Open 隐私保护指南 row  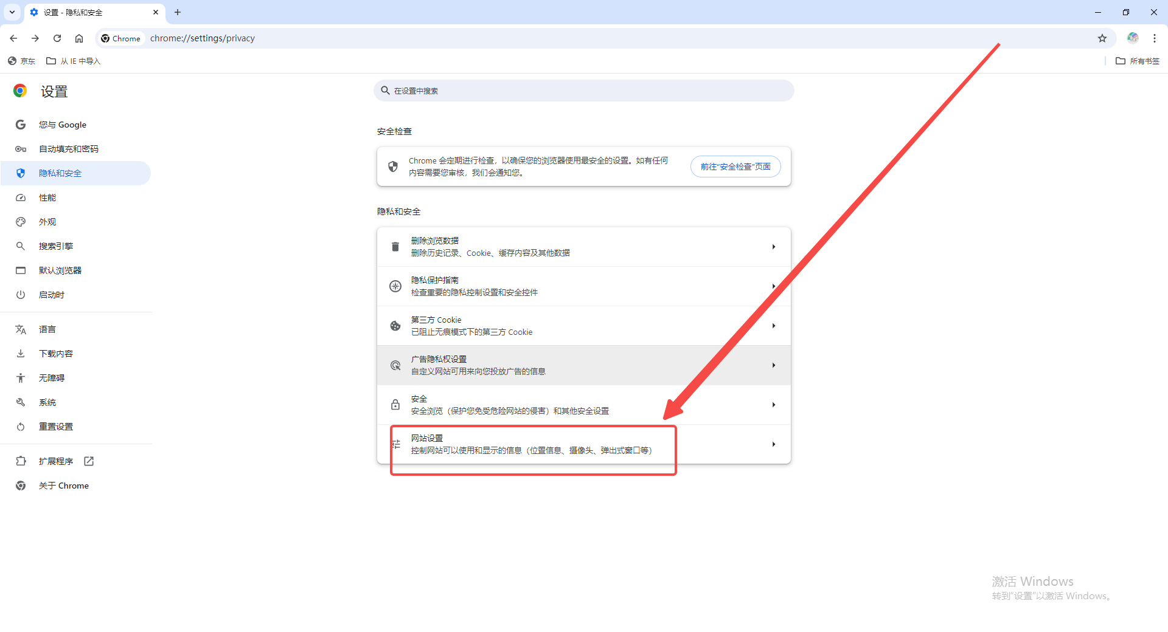point(584,286)
